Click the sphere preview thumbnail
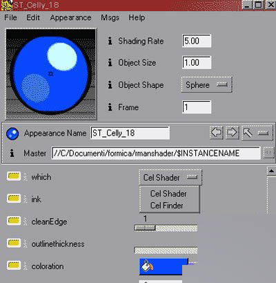 [x=51, y=74]
